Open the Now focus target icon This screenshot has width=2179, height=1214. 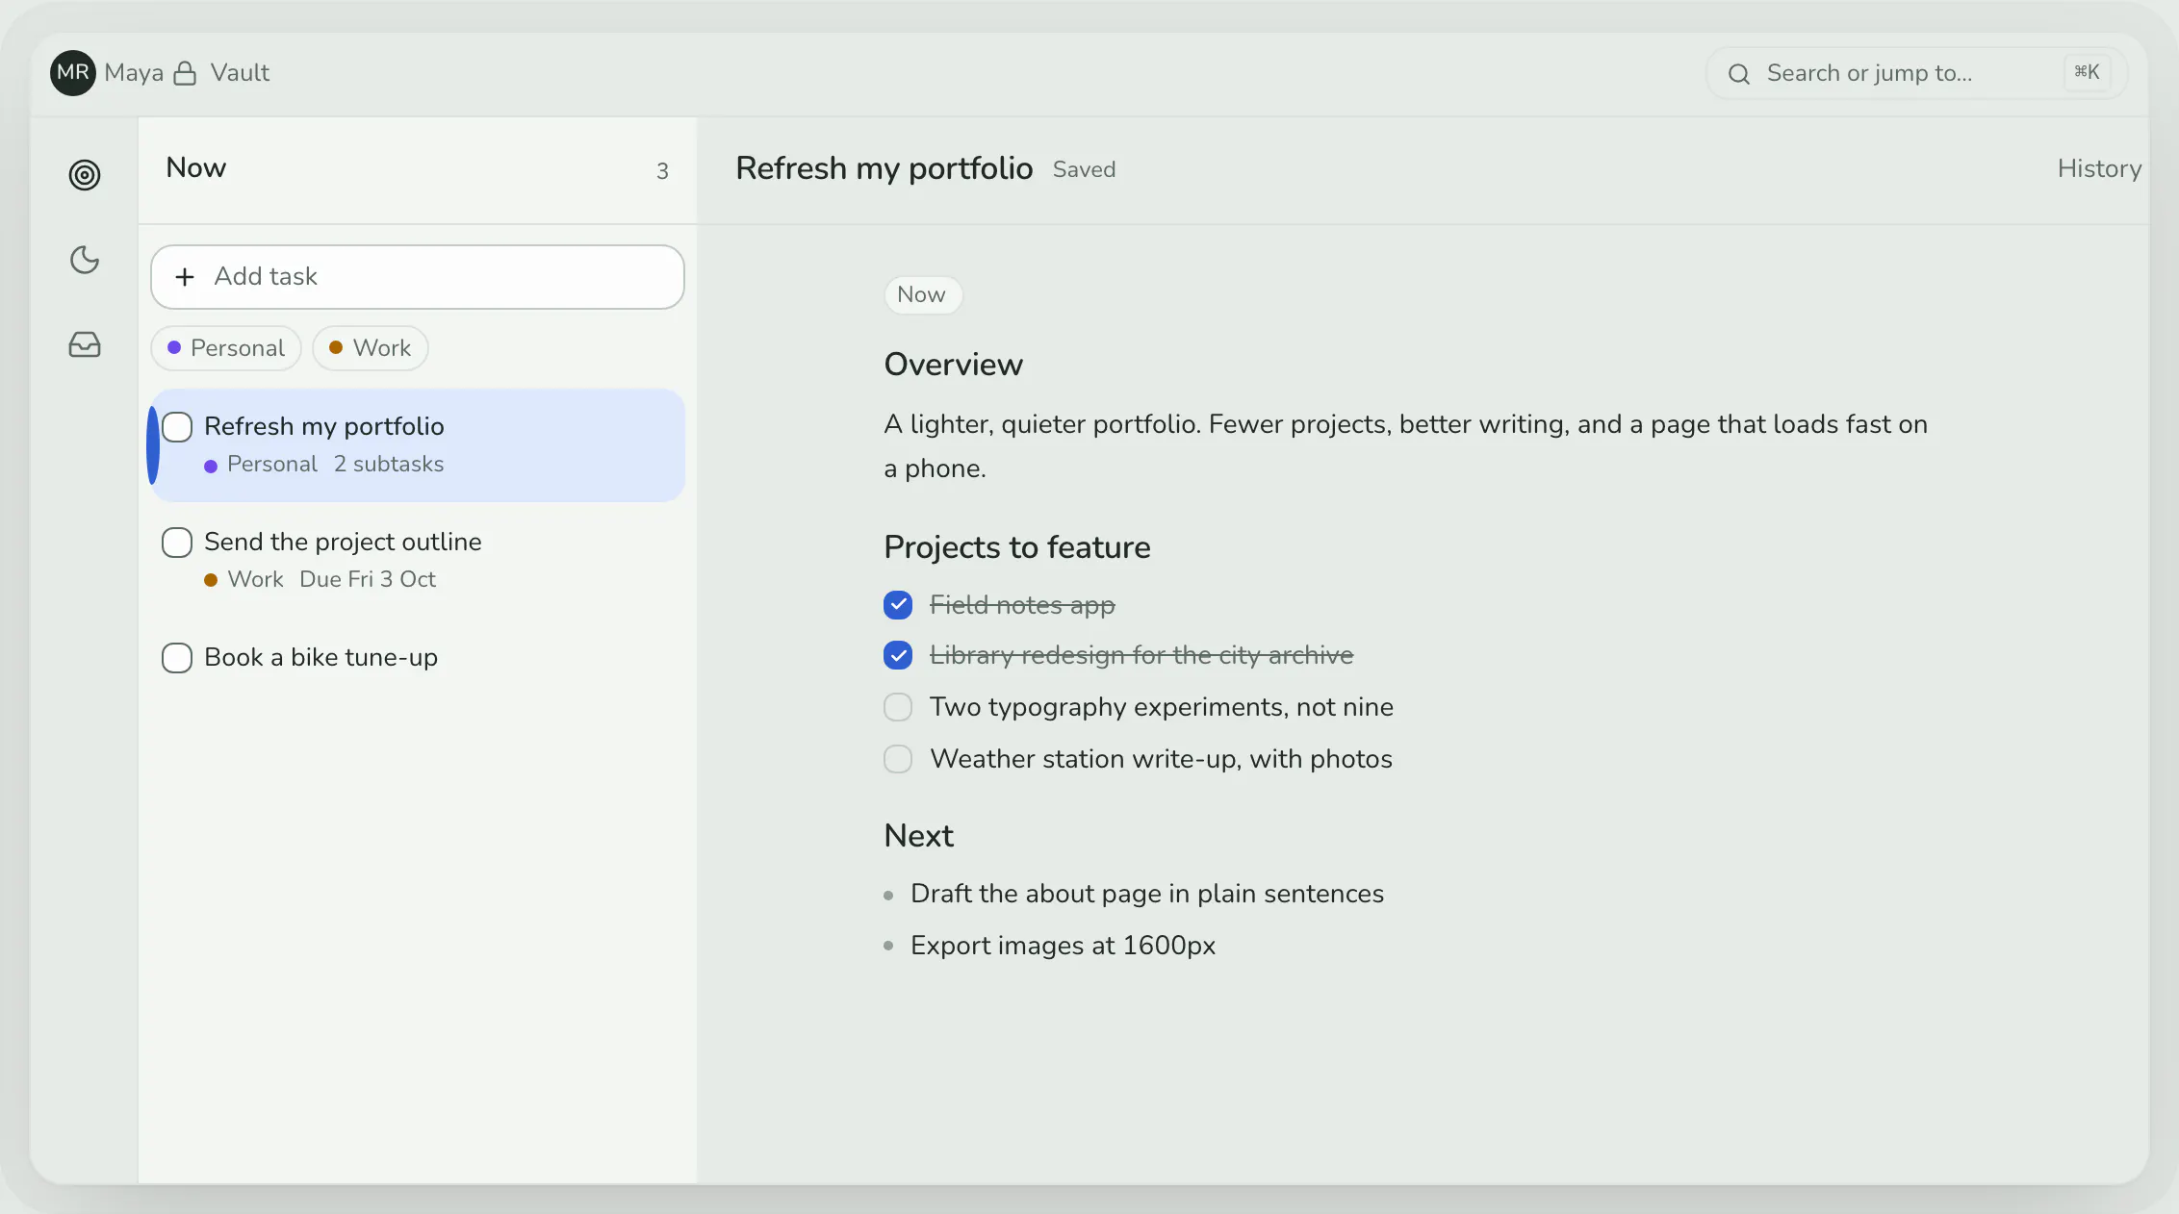85,175
